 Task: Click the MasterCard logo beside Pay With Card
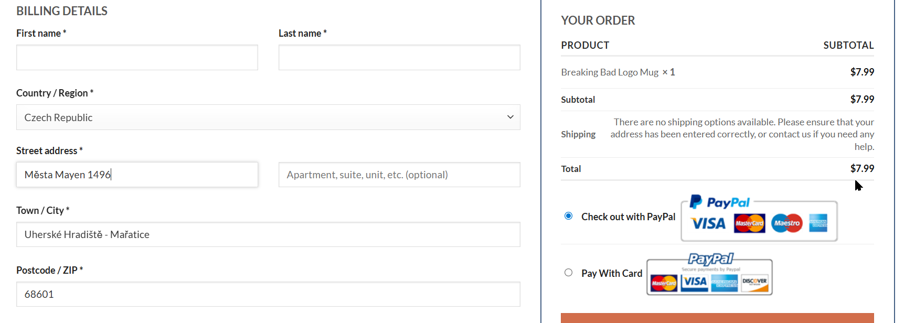(x=664, y=283)
